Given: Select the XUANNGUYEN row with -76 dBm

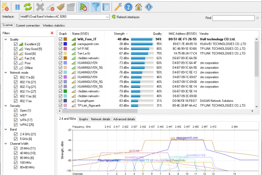Looking at the screenshot, I should tap(156, 72).
